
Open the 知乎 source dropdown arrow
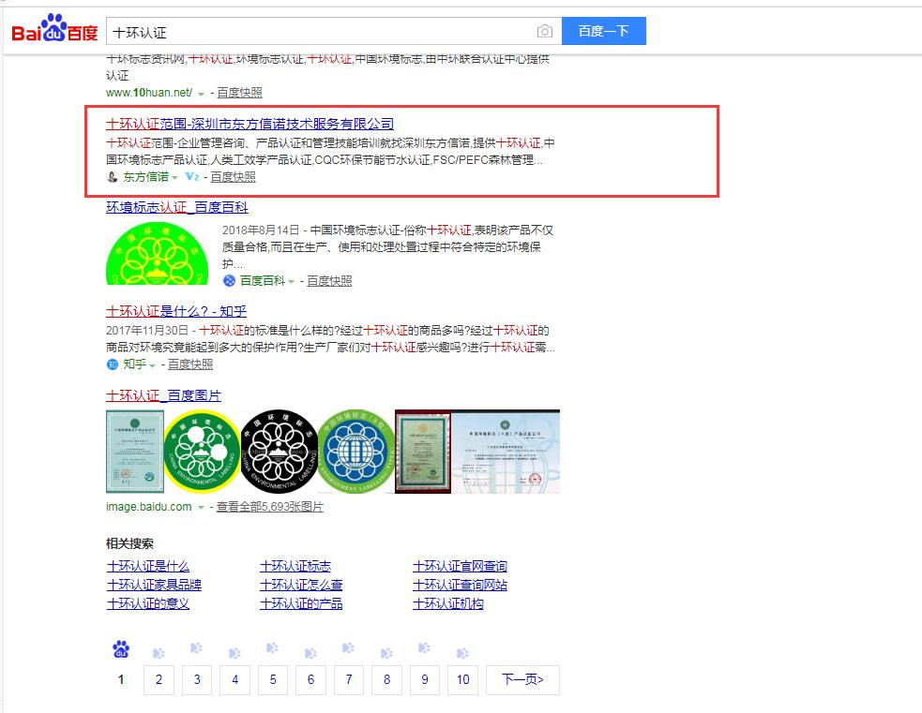(x=151, y=364)
